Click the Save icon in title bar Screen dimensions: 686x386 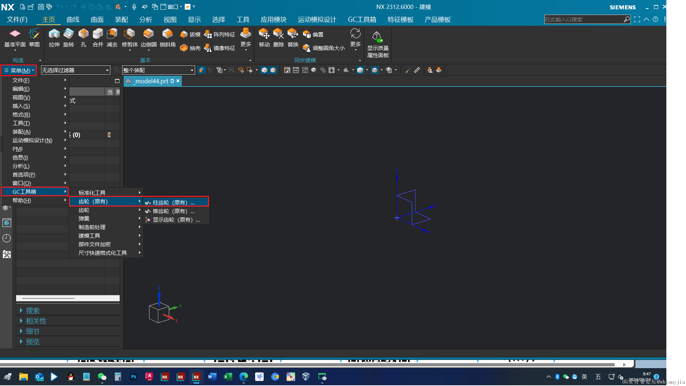[x=41, y=7]
